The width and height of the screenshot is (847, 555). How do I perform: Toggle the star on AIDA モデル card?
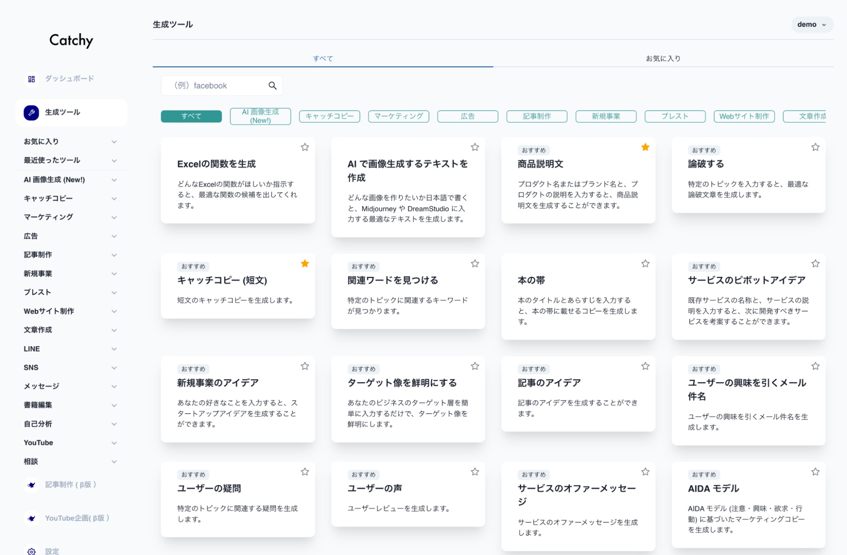815,472
